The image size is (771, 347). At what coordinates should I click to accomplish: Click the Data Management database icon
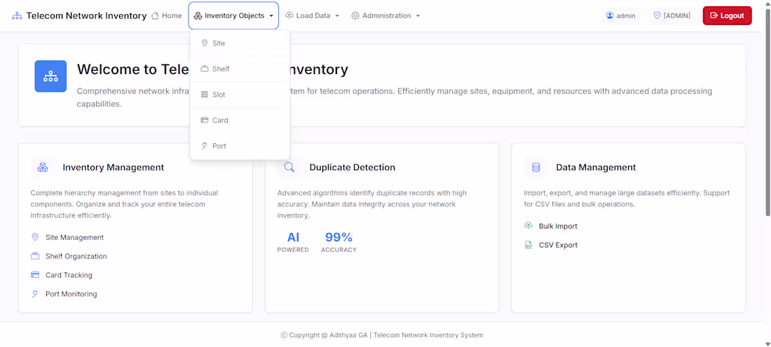(536, 167)
